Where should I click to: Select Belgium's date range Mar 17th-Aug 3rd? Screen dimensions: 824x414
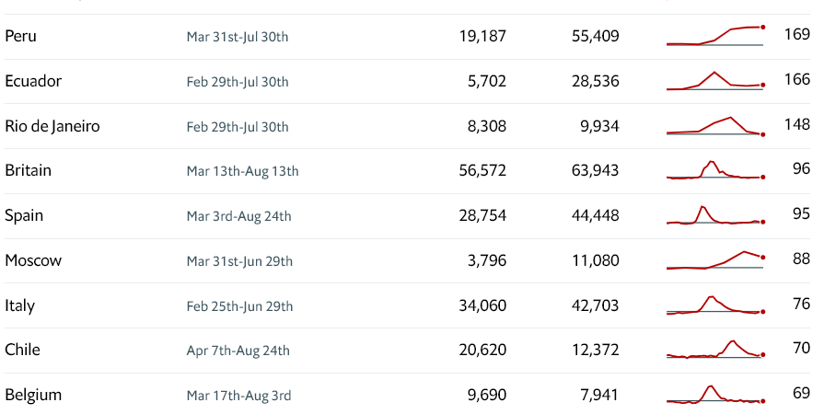pyautogui.click(x=238, y=396)
